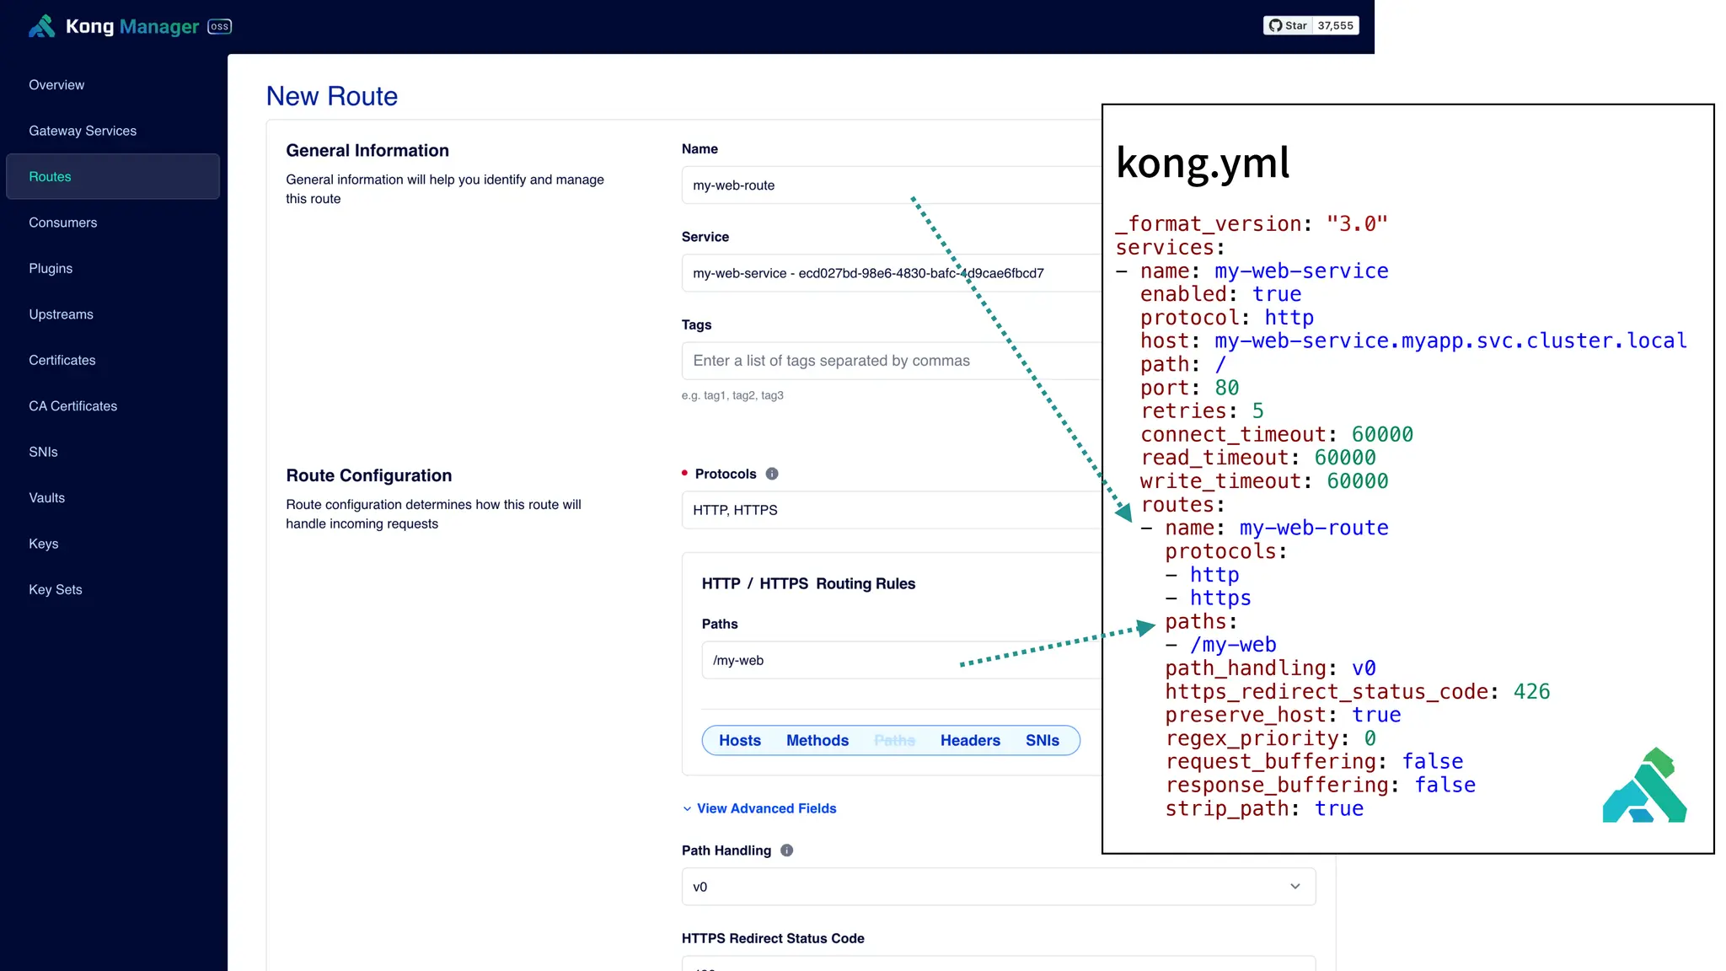Open the Path Handling dropdown showing v0
This screenshot has height=971, width=1726.
[999, 887]
